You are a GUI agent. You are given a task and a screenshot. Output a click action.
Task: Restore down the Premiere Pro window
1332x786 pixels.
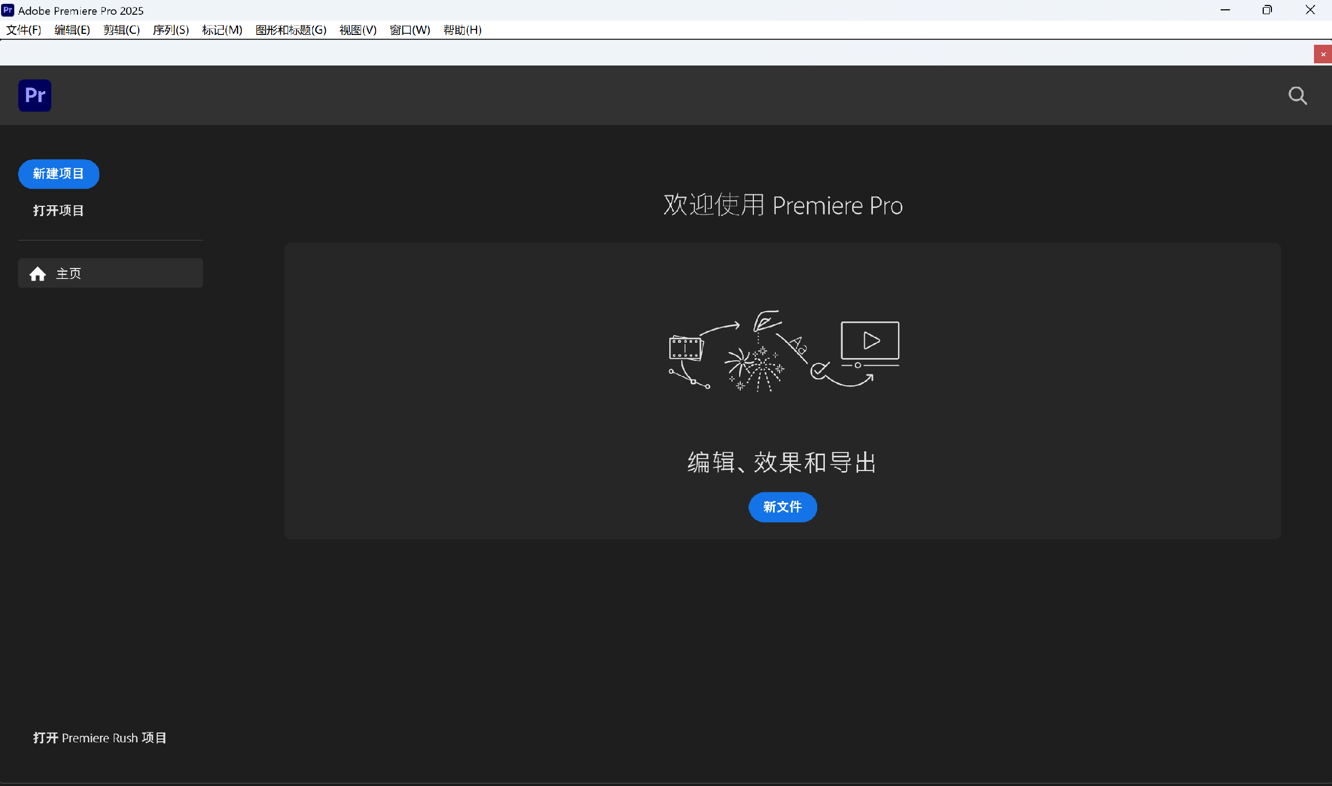1267,10
